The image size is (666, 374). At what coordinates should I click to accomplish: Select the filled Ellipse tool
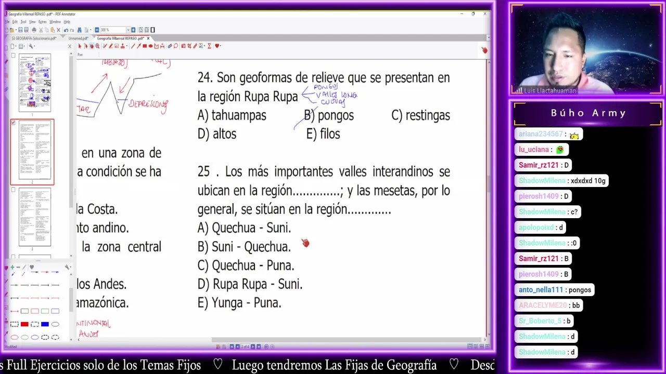[x=150, y=46]
